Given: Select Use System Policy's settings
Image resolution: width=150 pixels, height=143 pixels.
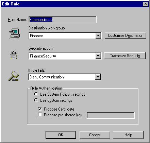Looking at the screenshot, I should 36,94.
